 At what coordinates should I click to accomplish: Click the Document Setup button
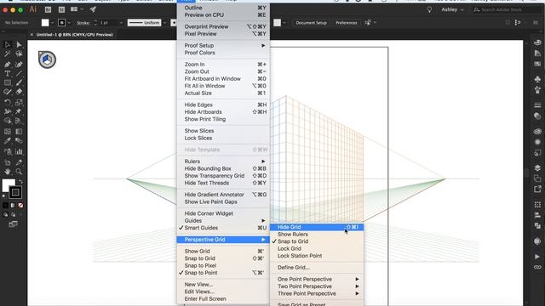pos(311,23)
